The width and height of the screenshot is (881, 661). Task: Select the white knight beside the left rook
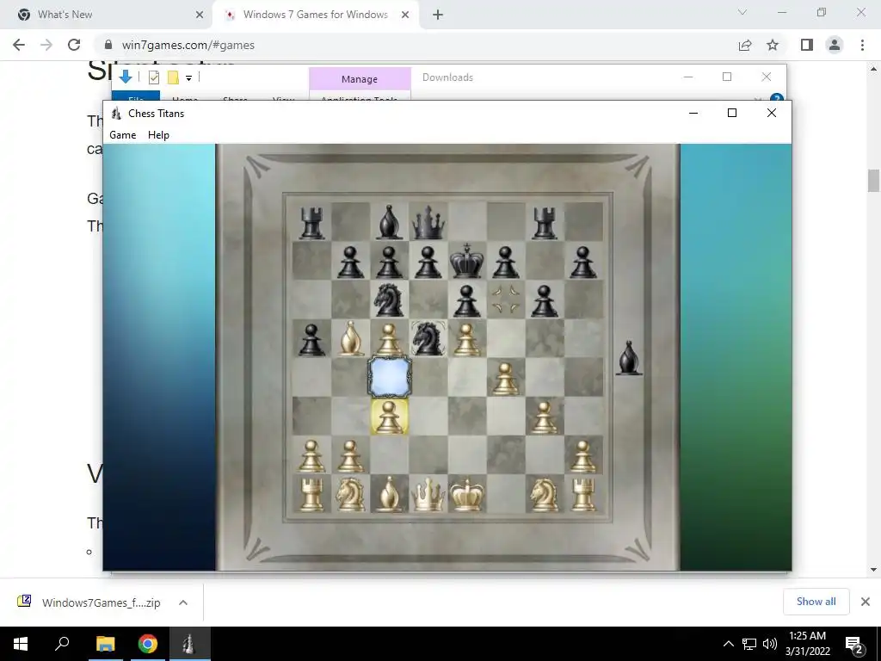pyautogui.click(x=350, y=494)
